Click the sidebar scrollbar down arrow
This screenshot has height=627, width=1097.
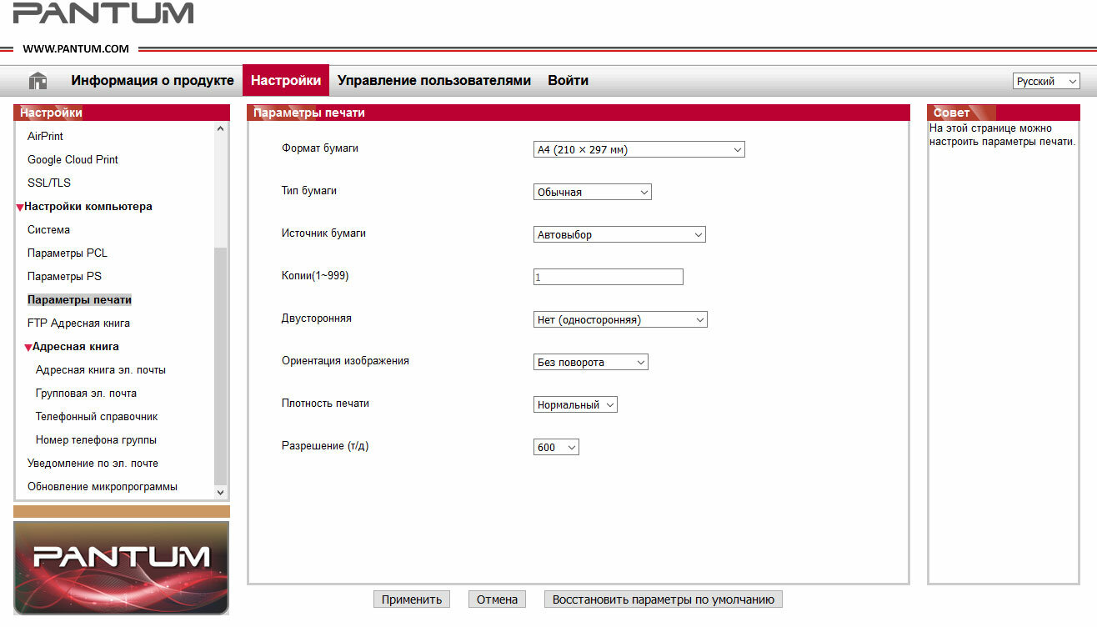pos(220,493)
